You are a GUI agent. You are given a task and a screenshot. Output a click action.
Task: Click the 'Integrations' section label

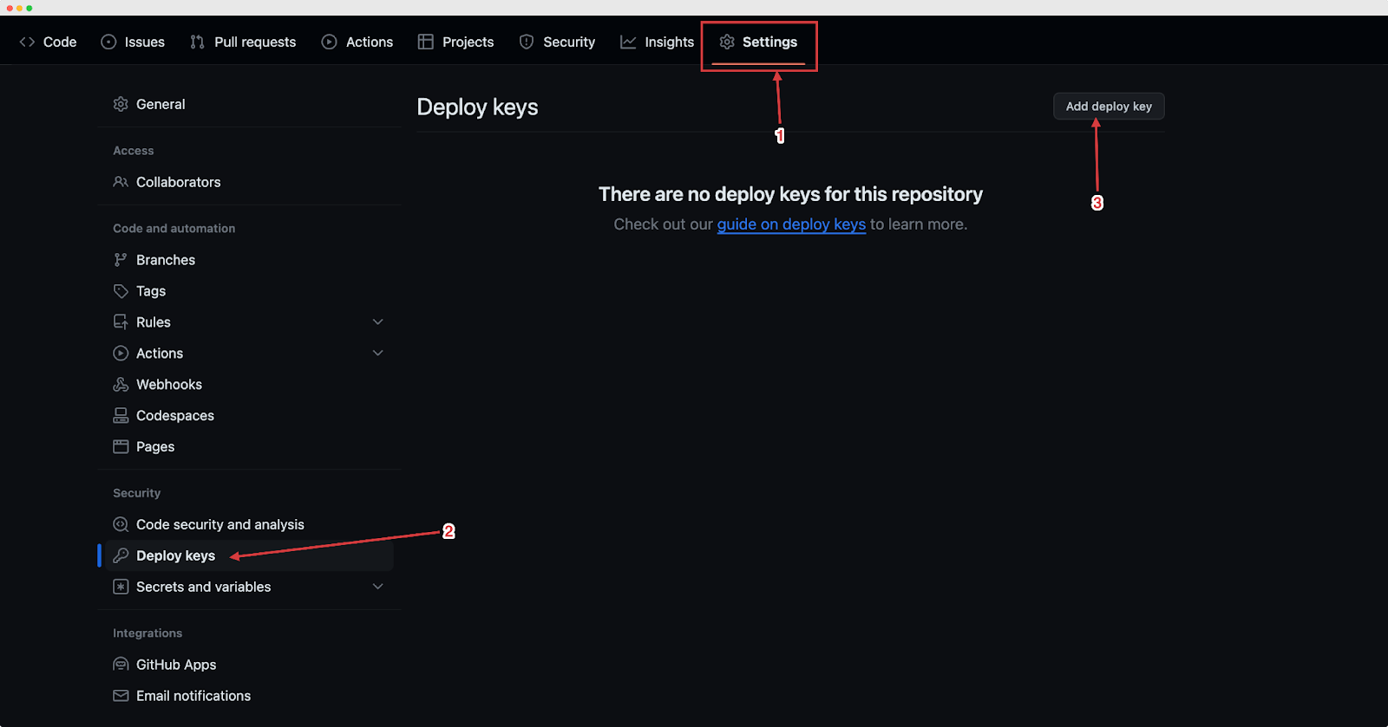(x=147, y=633)
